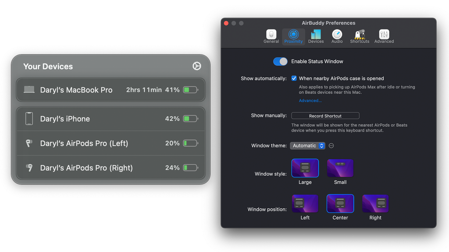
Task: Open the Advanced... link
Action: (x=310, y=100)
